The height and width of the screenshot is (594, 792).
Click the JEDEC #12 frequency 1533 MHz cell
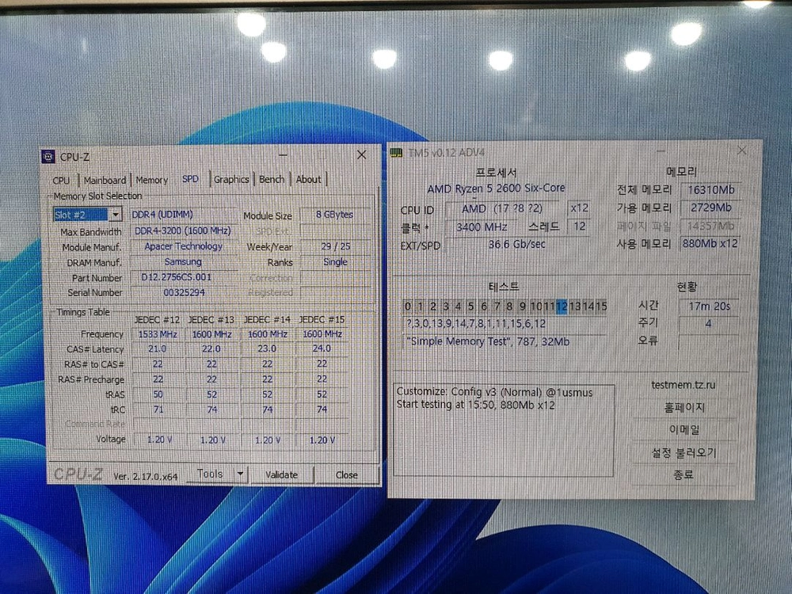158,334
